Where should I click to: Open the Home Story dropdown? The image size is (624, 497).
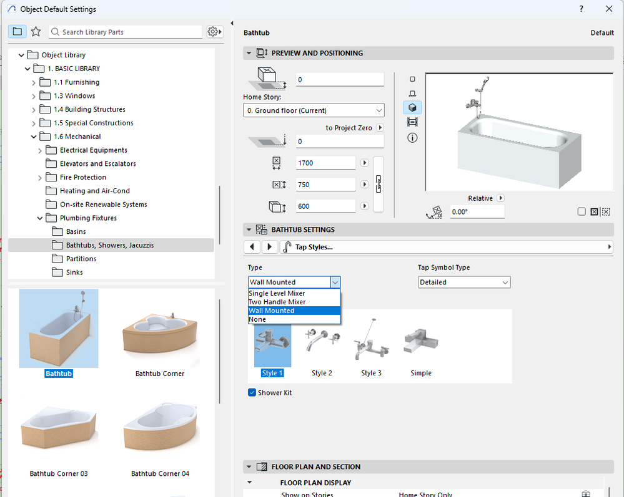[x=314, y=110]
